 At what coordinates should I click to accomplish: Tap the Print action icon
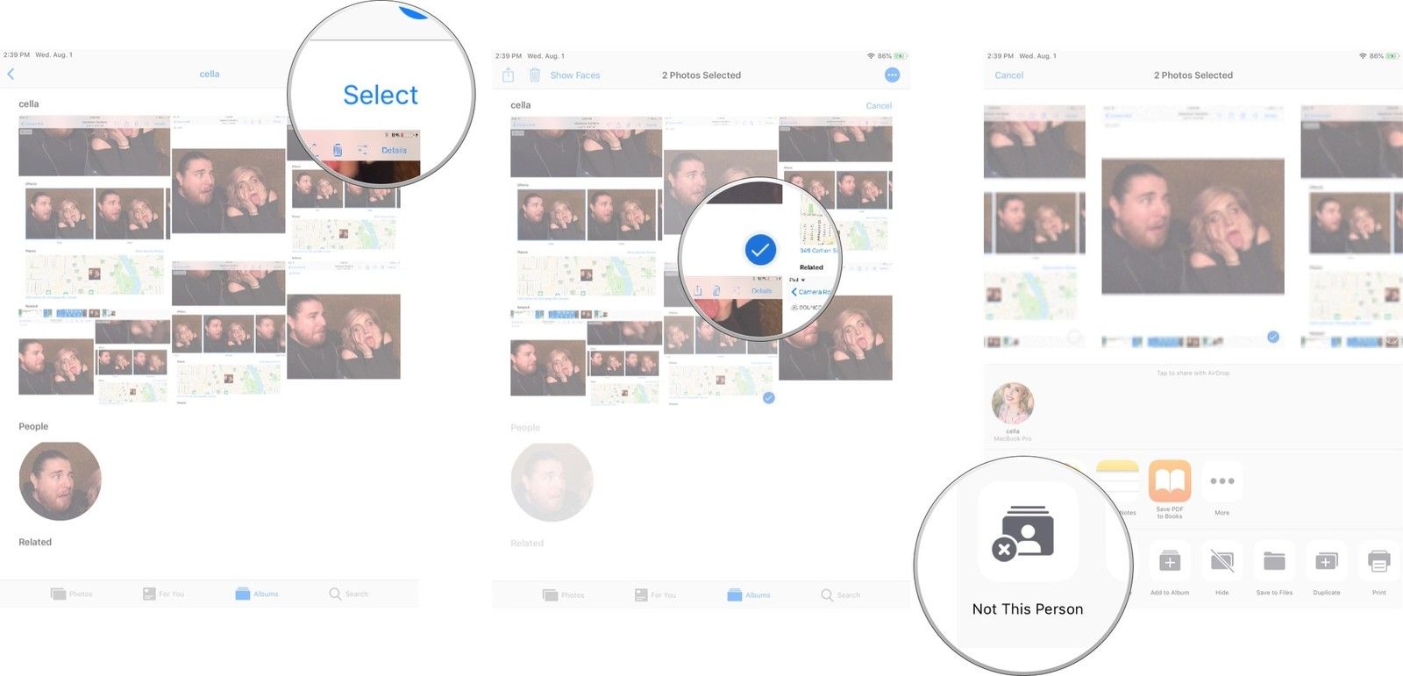[x=1378, y=561]
